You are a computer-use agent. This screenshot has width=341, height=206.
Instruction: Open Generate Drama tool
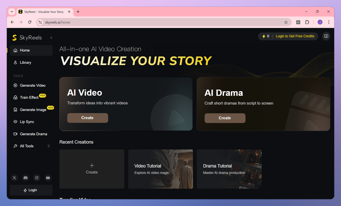pyautogui.click(x=31, y=134)
